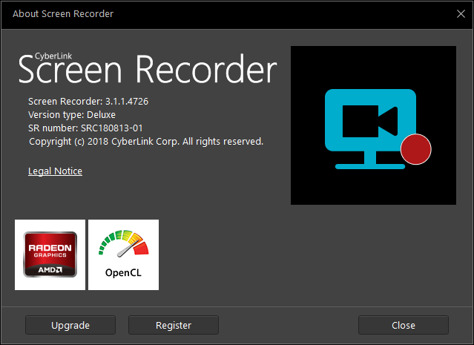Screen dimensions: 474x345
Task: Click the Upgrade button
Action: coord(70,325)
